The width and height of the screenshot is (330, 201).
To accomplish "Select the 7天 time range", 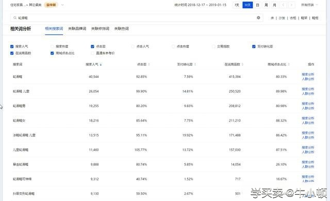I will (x=237, y=5).
